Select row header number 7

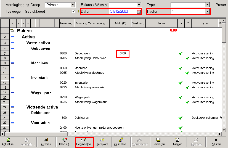[x=5, y=53]
